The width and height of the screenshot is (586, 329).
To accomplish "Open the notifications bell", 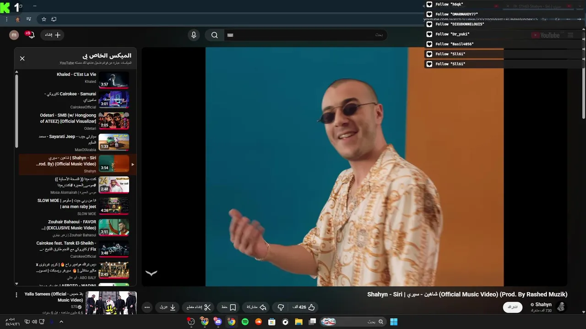I will coord(30,35).
